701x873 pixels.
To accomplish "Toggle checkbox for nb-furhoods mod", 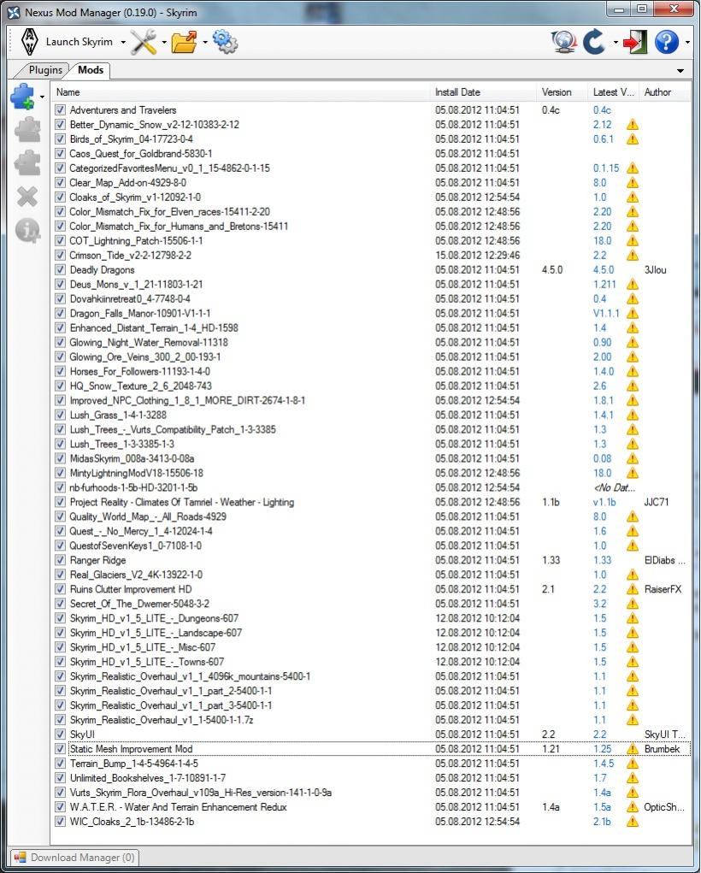I will (x=60, y=487).
